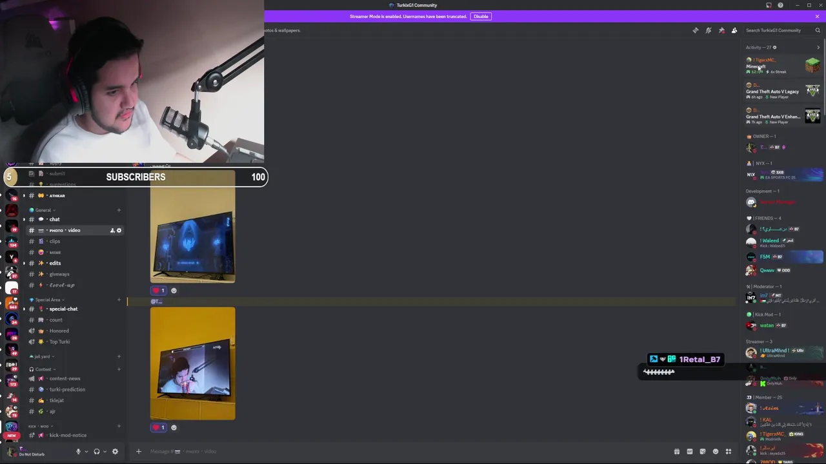
Task: Toggle the member list icon
Action: 734,30
